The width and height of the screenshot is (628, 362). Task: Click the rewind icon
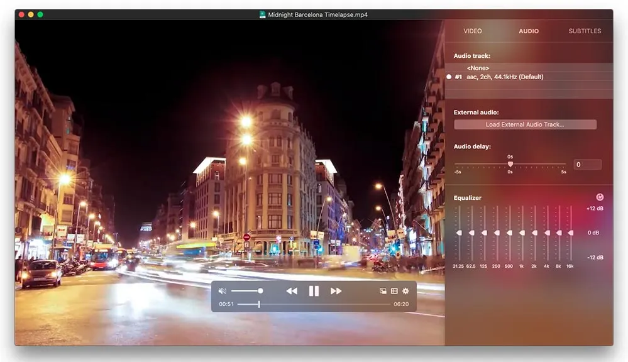coord(292,290)
